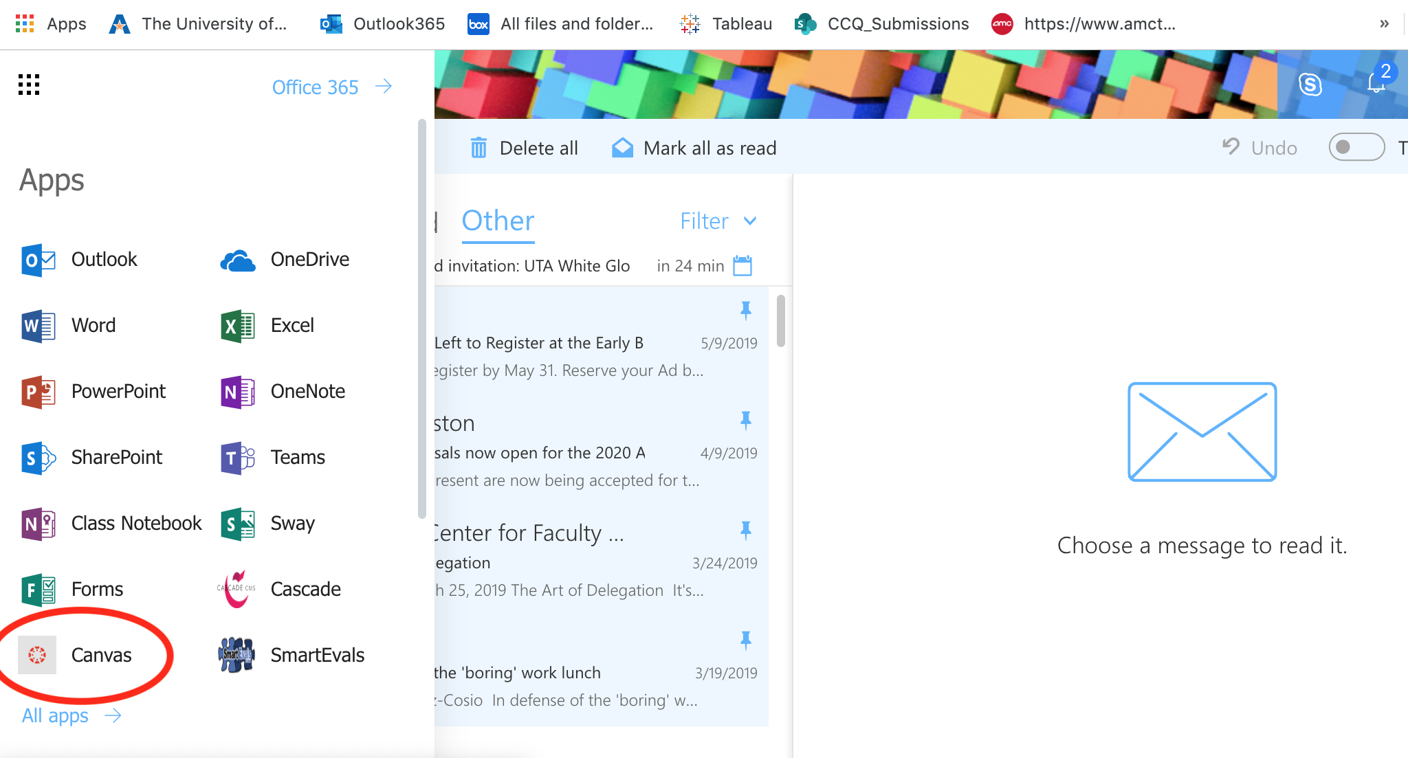1408x758 pixels.
Task: Open the SmartEvals app icon
Action: click(236, 655)
